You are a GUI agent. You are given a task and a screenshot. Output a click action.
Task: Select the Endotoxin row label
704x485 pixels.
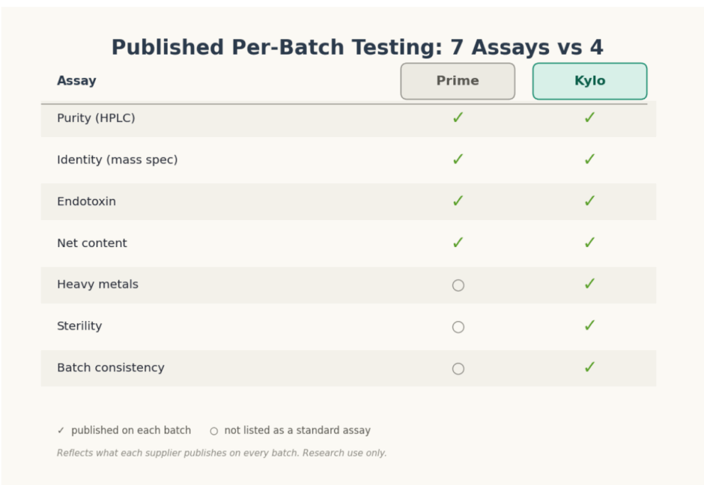(x=86, y=201)
